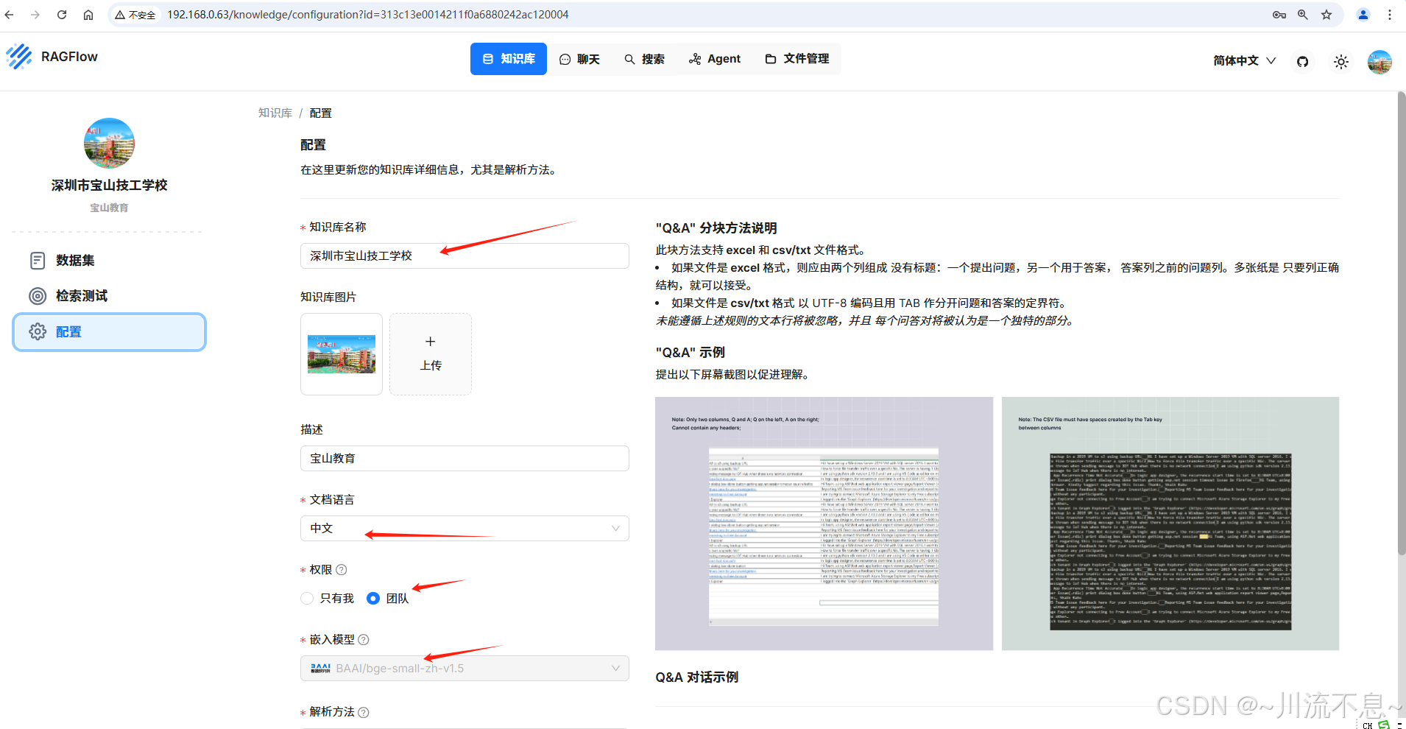Show help tooltip for 解析方法
Viewport: 1406px width, 729px height.
tap(364, 712)
